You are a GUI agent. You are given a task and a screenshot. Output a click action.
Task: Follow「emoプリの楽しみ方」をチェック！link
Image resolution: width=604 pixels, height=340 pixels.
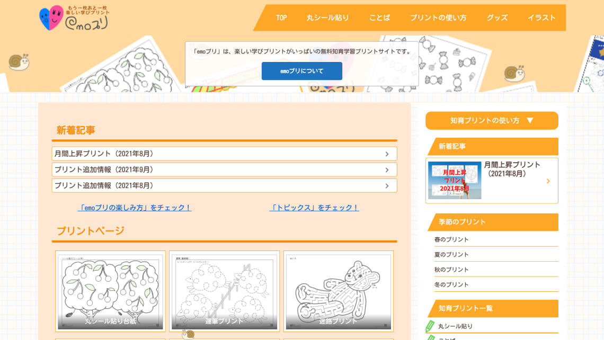coord(135,208)
